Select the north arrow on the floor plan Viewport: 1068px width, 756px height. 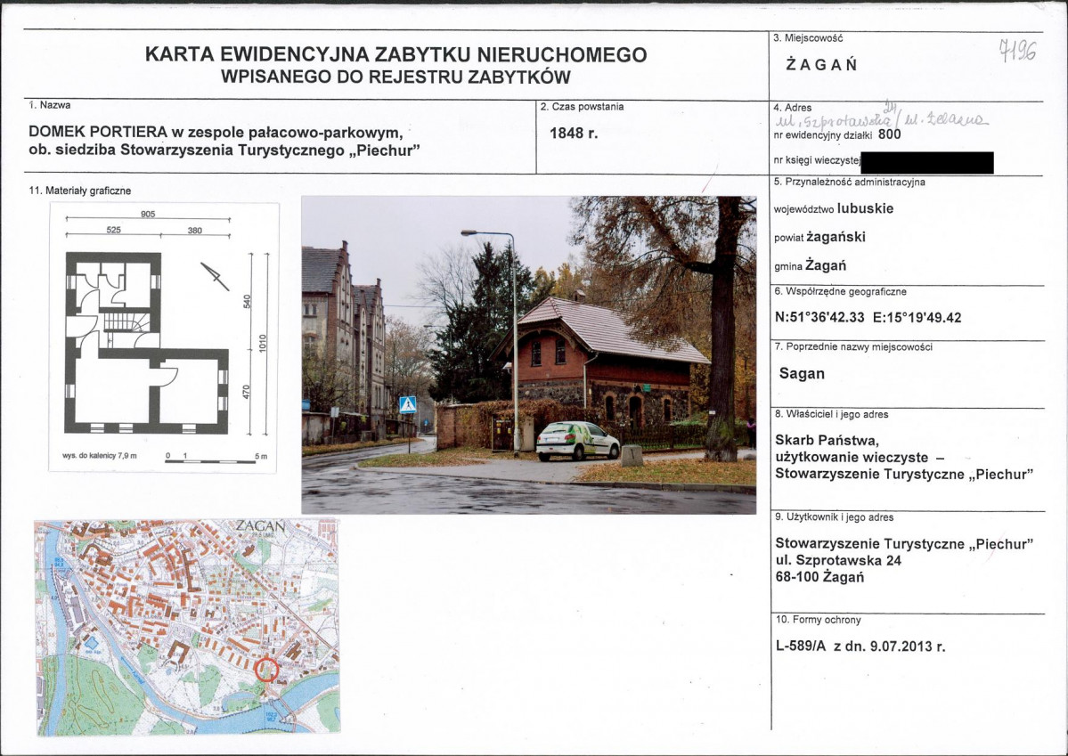[213, 276]
